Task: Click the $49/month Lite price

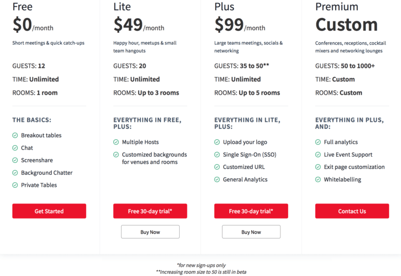Action: click(139, 25)
